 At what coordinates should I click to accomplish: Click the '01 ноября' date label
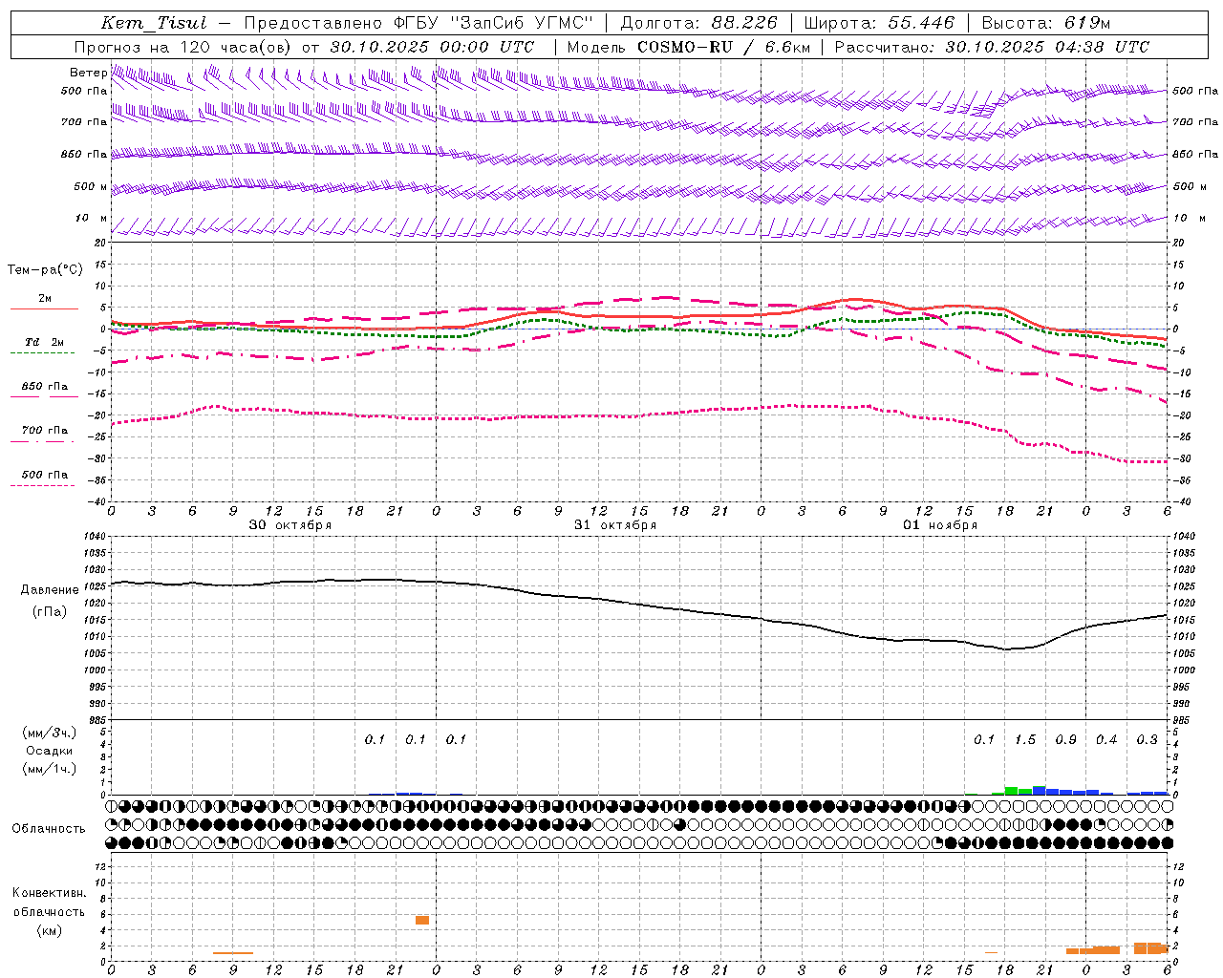pyautogui.click(x=940, y=525)
